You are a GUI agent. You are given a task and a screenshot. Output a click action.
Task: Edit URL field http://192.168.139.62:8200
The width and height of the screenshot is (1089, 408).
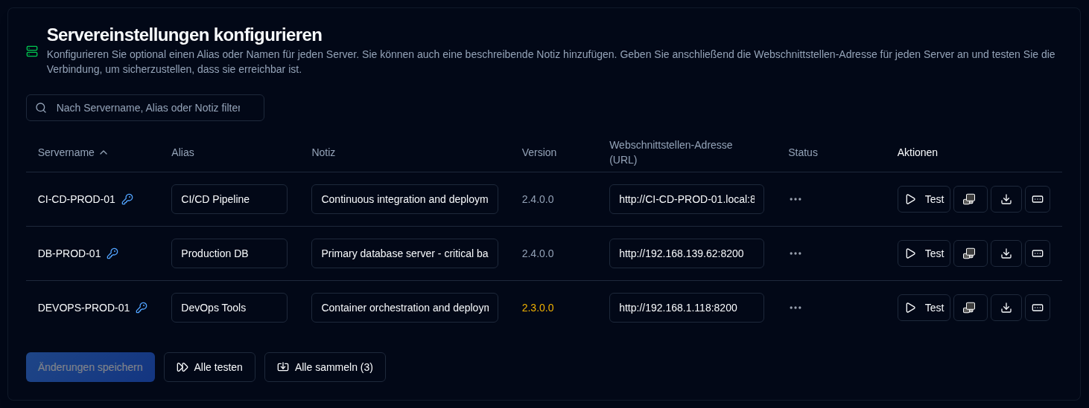687,253
